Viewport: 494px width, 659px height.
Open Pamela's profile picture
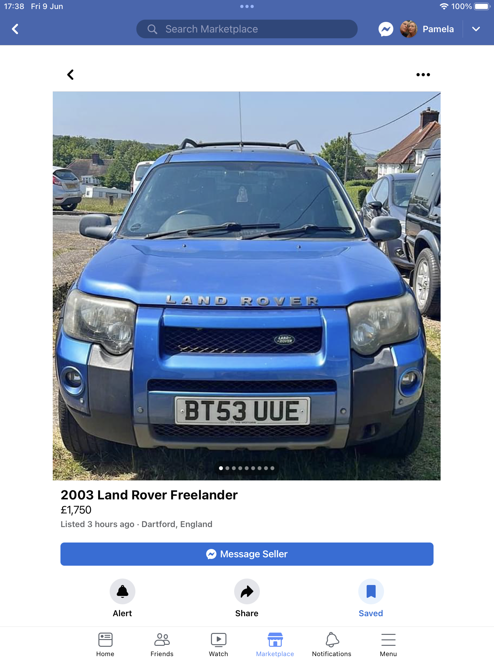click(408, 29)
